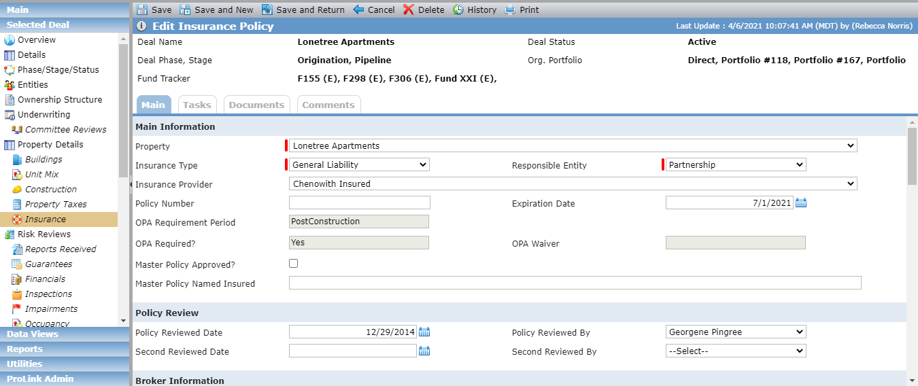Switch to the Documents tab
The image size is (918, 386).
click(x=256, y=105)
